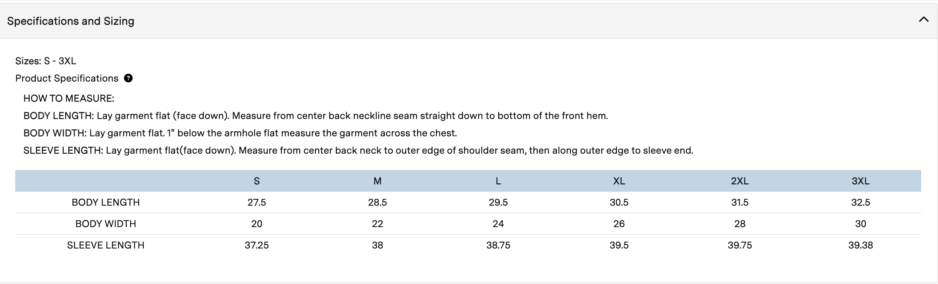Click the 38.75 sleeve length cell
Screen dimensions: 938x284
pyautogui.click(x=498, y=245)
